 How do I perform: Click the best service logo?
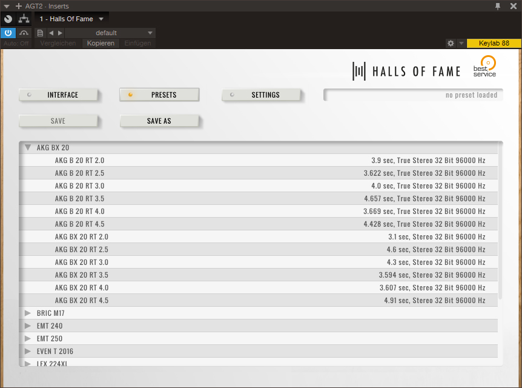484,67
